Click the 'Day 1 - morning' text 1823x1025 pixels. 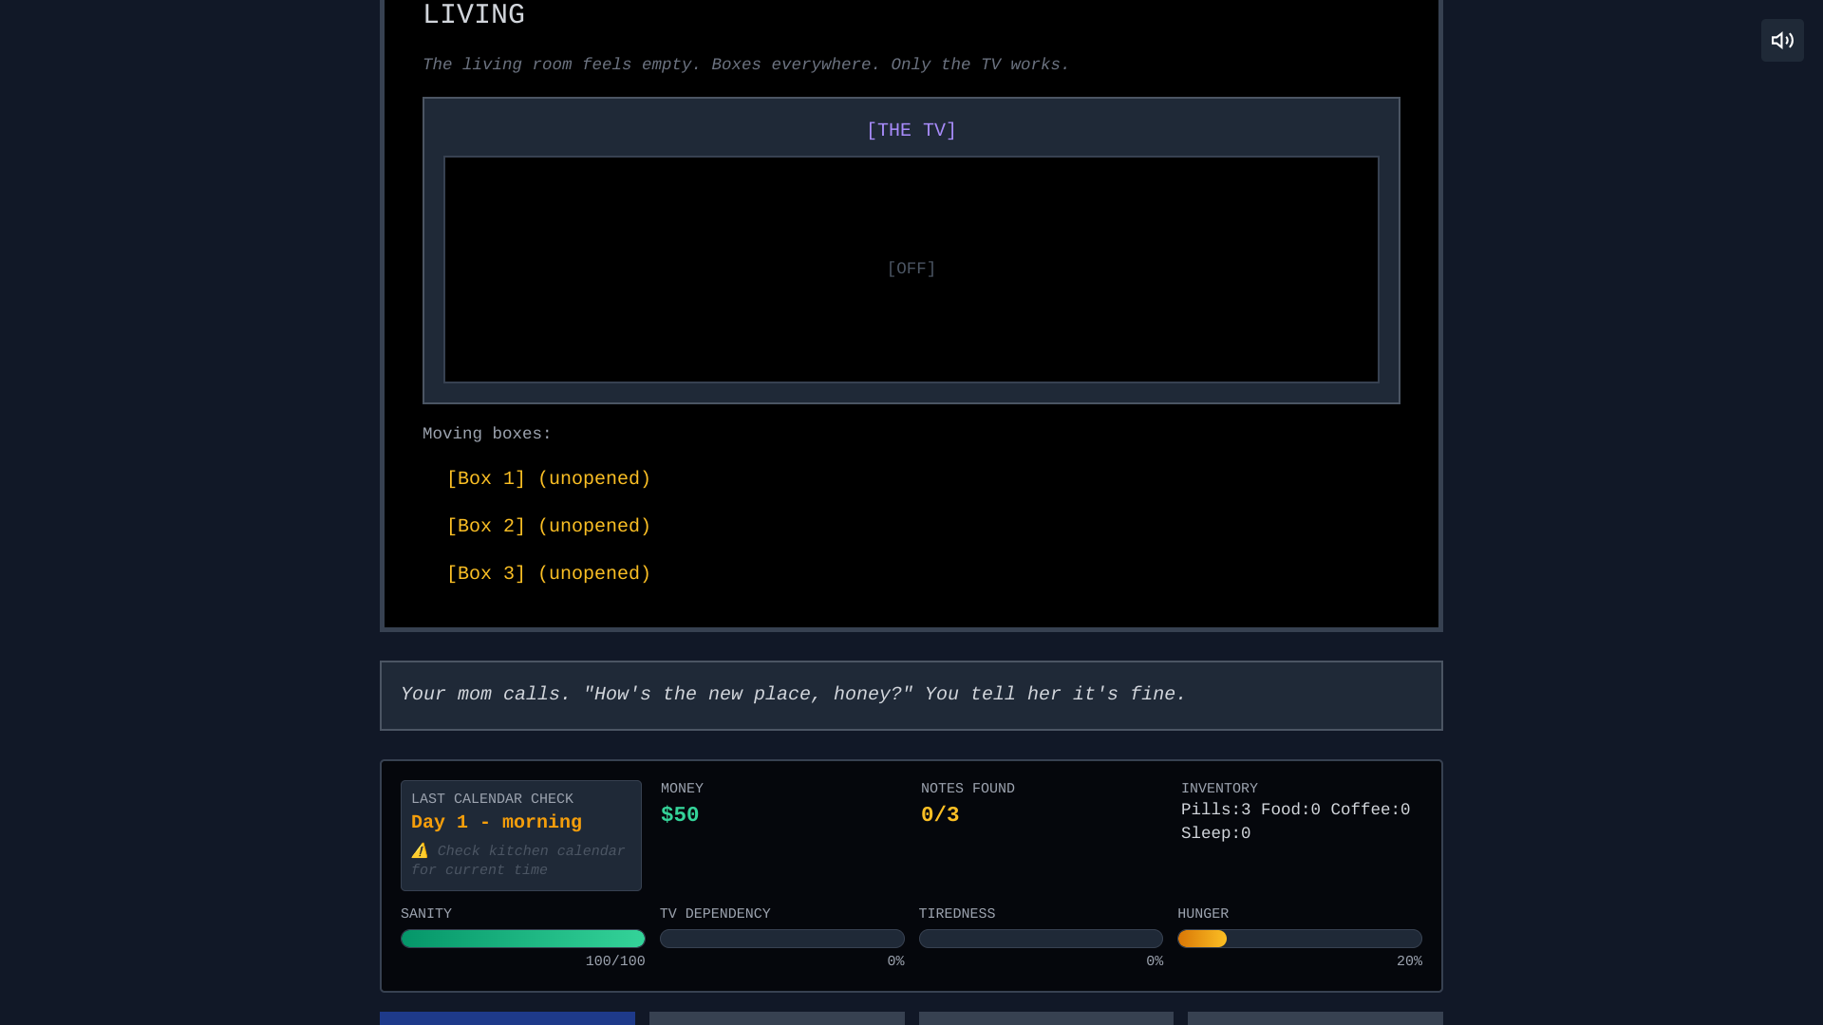(x=497, y=823)
